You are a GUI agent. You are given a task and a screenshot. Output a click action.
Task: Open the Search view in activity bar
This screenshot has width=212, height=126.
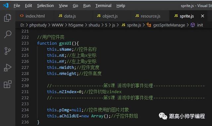(x=8, y=34)
